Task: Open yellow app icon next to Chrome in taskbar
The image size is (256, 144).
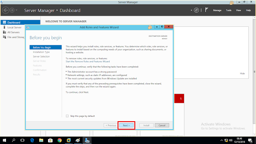Action: [x=69, y=140]
